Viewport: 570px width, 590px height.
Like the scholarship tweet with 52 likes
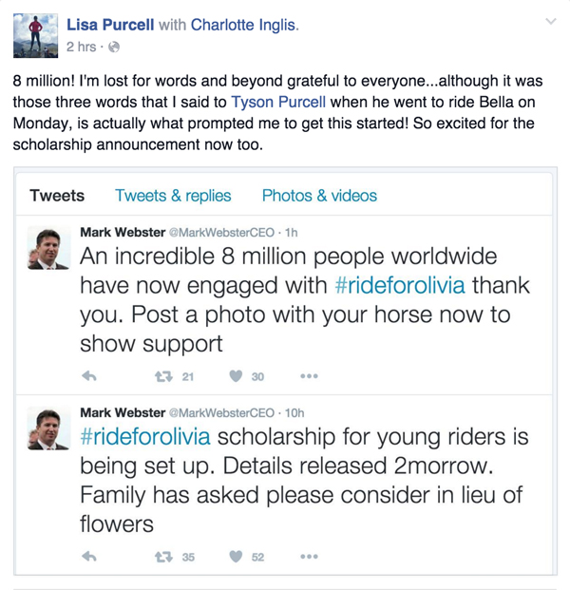click(x=236, y=556)
